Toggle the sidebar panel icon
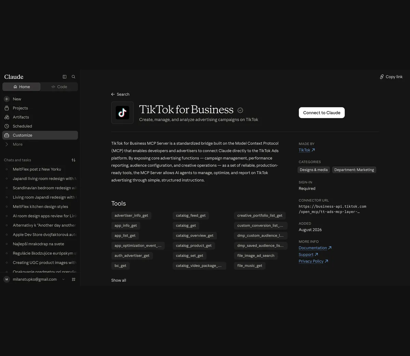Viewport: 410px width, 356px height. click(x=65, y=77)
